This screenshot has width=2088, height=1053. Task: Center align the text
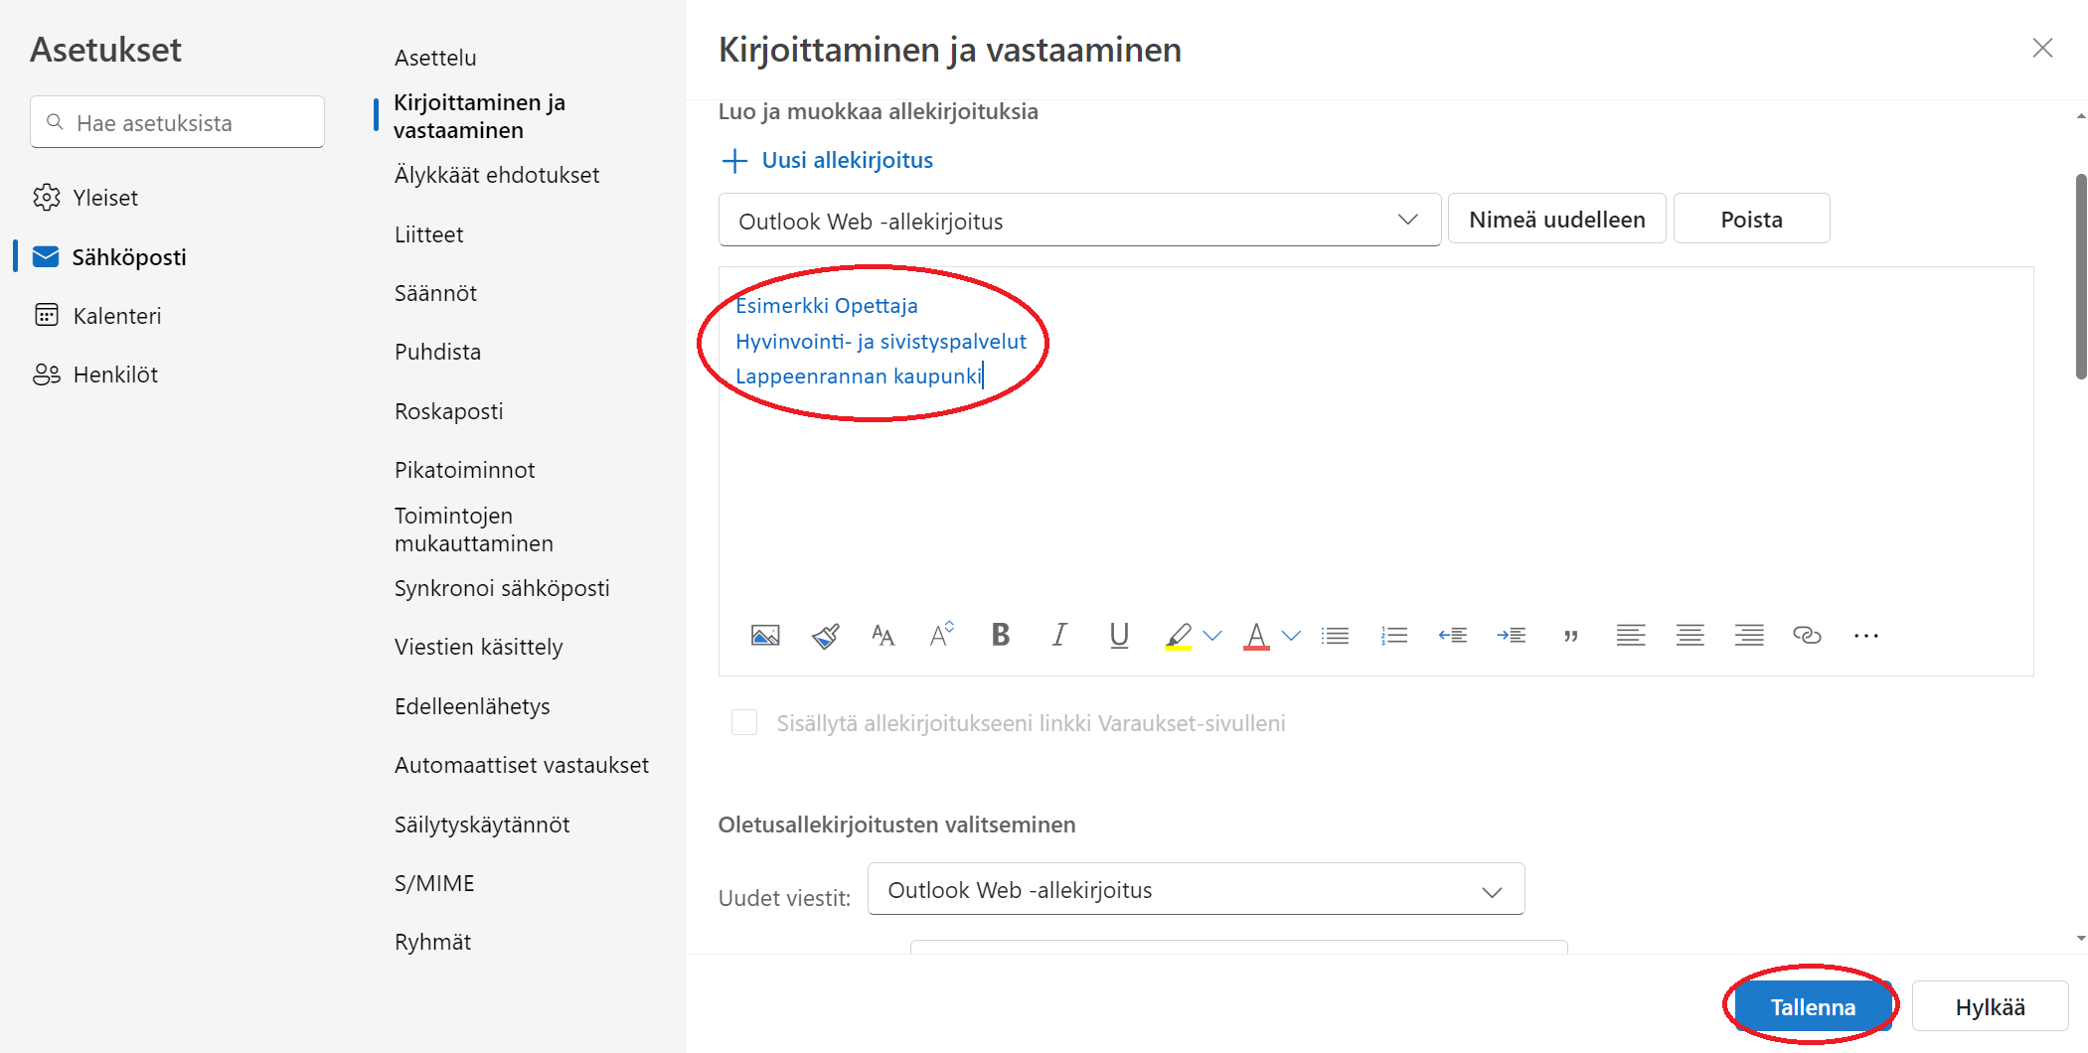point(1689,635)
